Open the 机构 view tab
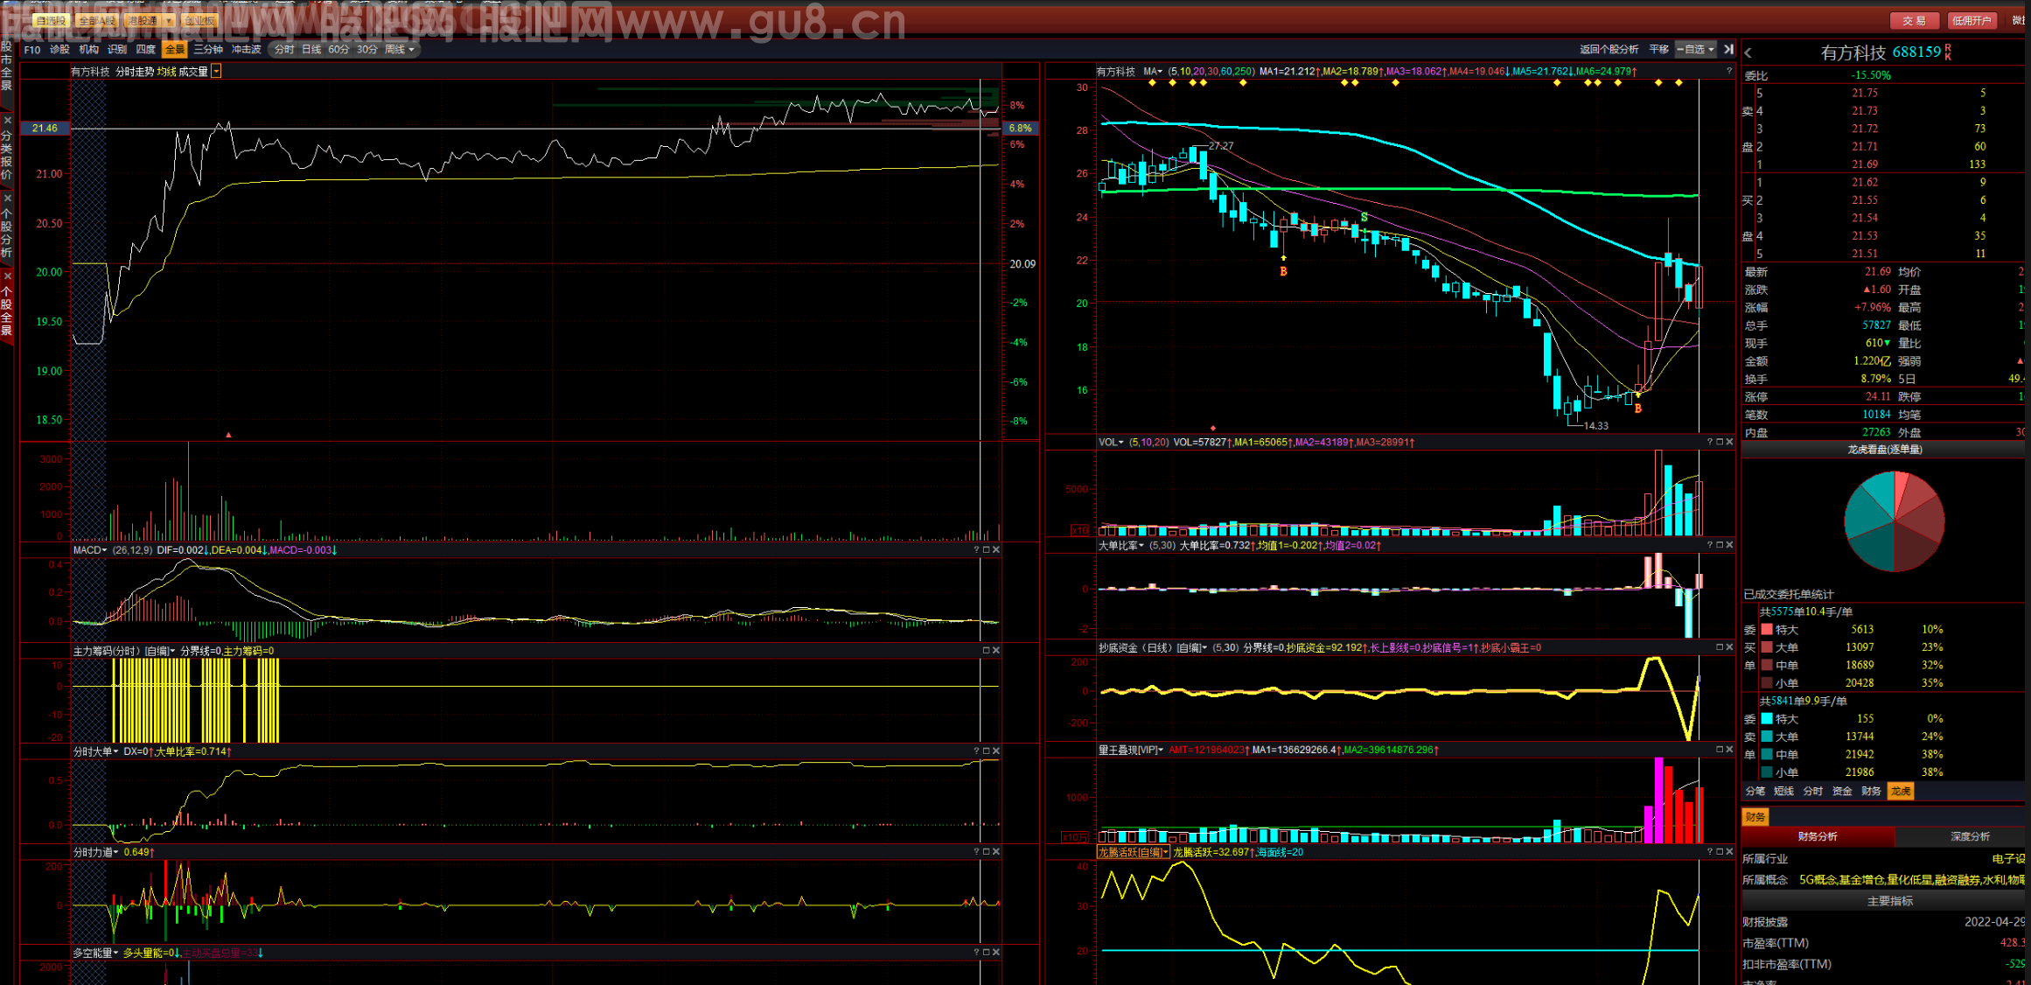Screen dimensions: 2031x985 (x=88, y=50)
